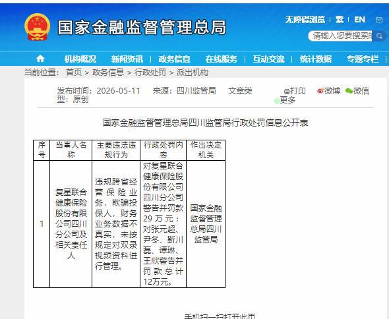This screenshot has height=319, width=389.
Task: Click 行政处罚 breadcrumb link
Action: click(150, 72)
